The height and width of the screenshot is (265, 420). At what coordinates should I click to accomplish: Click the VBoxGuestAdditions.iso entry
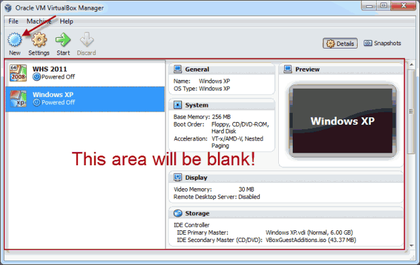coord(310,240)
